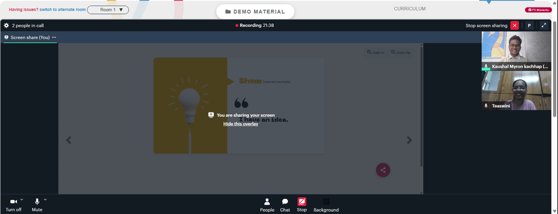Viewport: 558px width, 214px height.
Task: Click Teaswini's microphone status icon
Action: pos(486,106)
